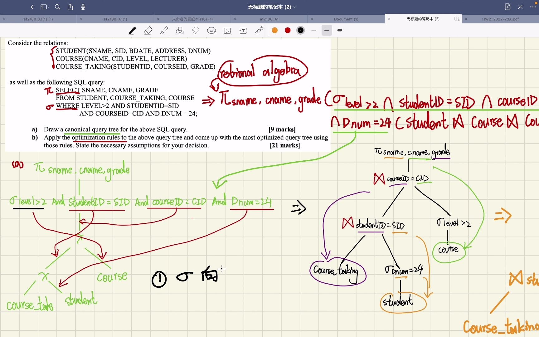Image resolution: width=539 pixels, height=337 pixels.
Task: Start audio recording with the microphone
Action: [83, 7]
